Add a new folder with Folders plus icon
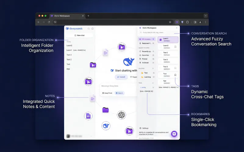244x152 pixels. [153, 68]
